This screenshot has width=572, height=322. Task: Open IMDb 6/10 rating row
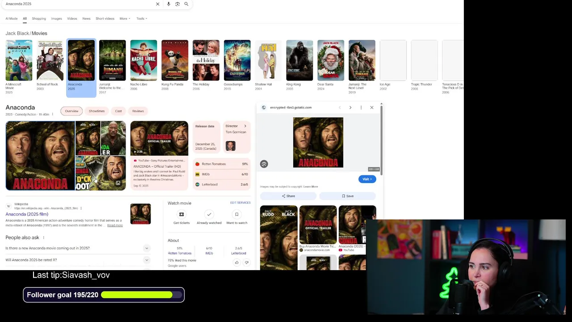click(x=221, y=174)
